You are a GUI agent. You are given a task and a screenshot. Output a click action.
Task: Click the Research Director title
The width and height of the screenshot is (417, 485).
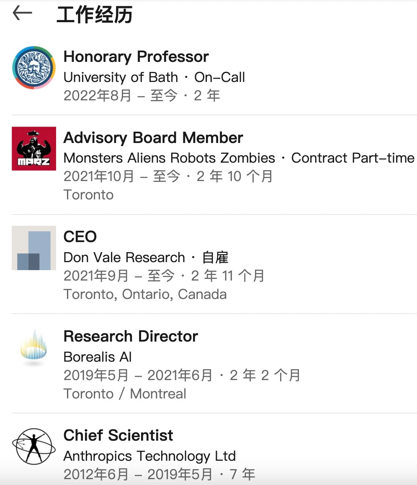coord(131,336)
